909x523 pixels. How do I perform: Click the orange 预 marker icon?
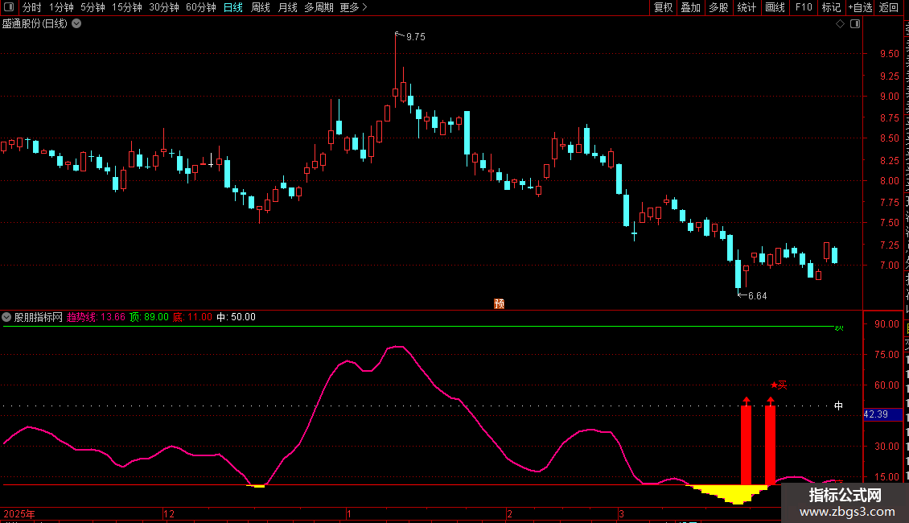click(499, 303)
